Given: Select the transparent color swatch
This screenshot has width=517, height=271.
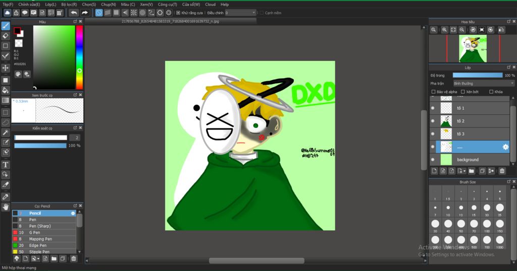Looking at the screenshot, I should point(19,43).
